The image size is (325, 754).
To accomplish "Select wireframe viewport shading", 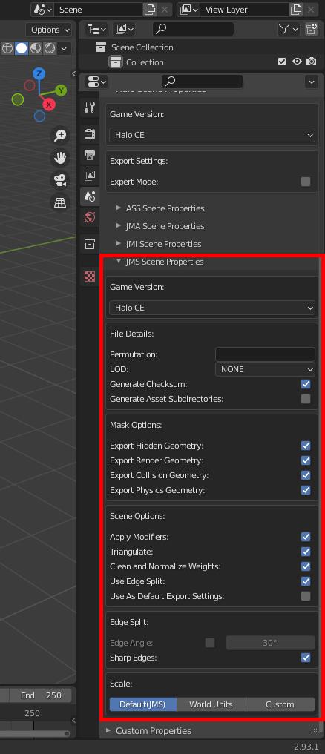I will click(x=7, y=48).
